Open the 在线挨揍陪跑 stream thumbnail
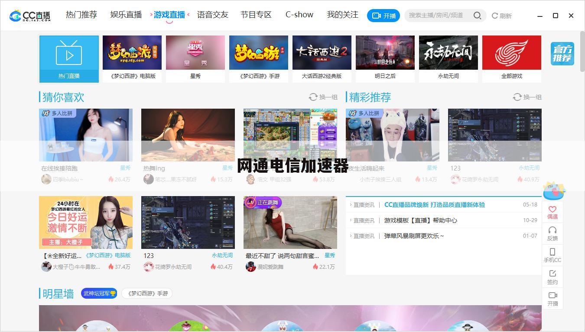 (86, 135)
